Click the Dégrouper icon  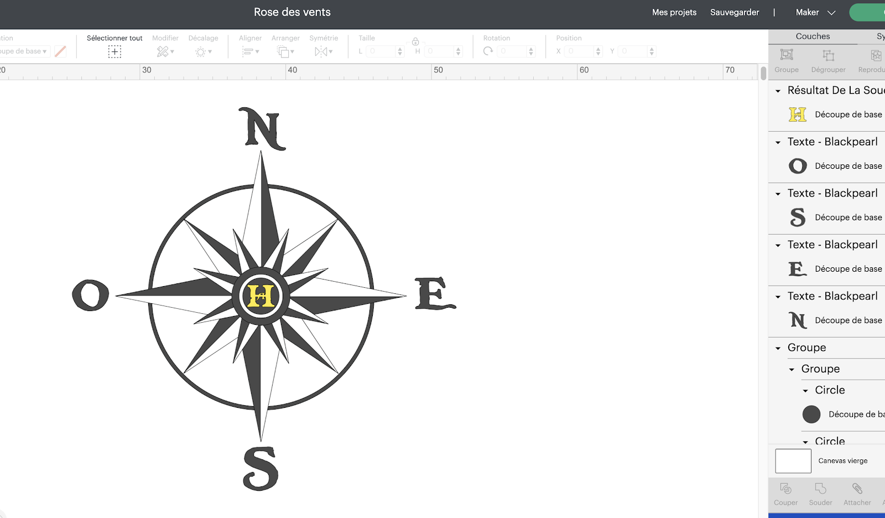828,55
